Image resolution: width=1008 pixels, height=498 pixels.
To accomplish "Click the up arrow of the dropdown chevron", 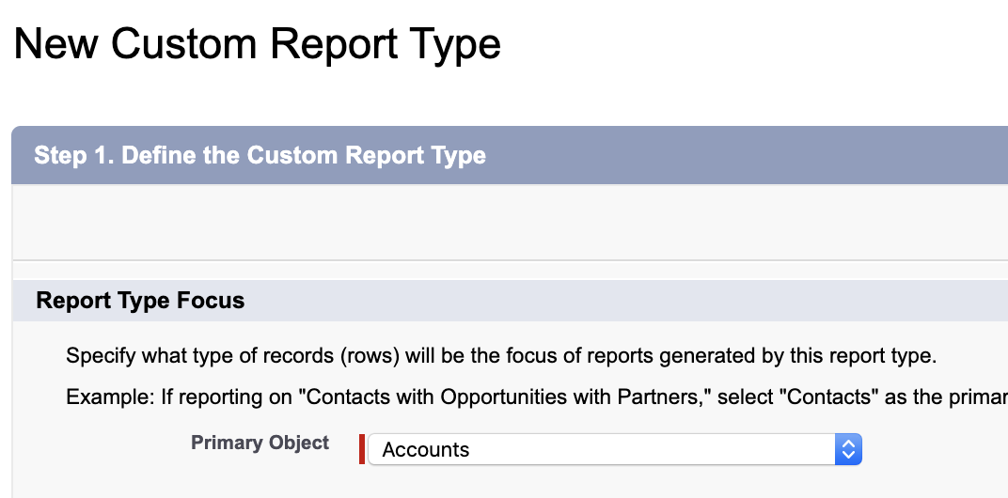I will 848,444.
